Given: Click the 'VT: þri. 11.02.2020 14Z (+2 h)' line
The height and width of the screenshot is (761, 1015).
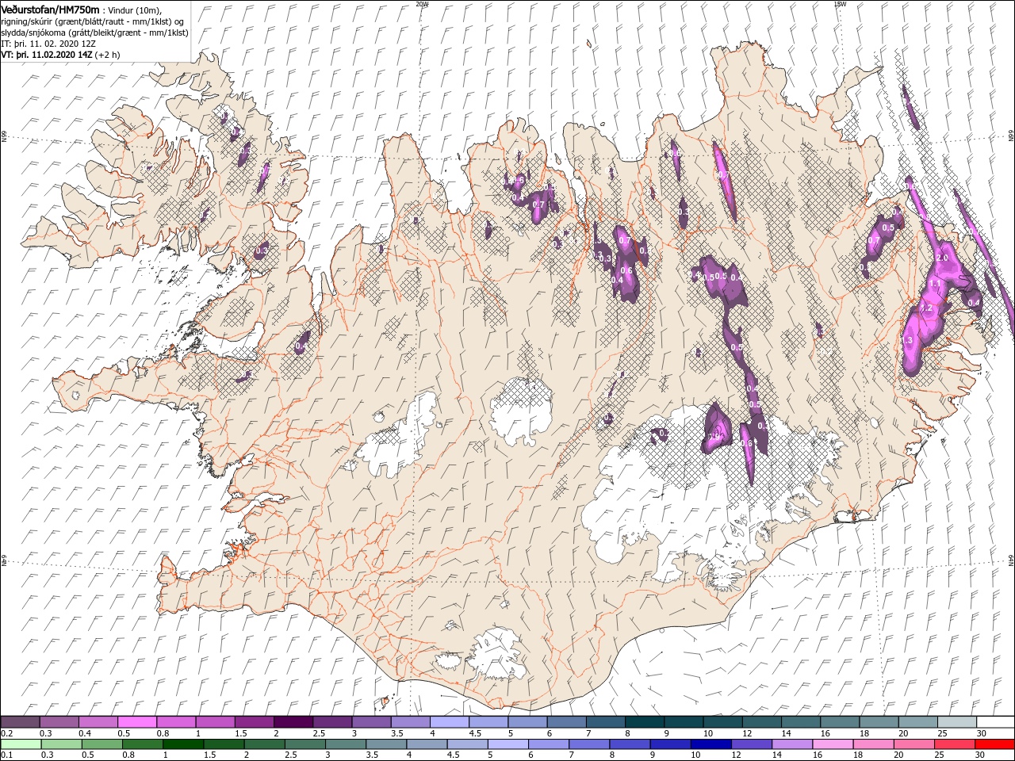Looking at the screenshot, I should [60, 55].
